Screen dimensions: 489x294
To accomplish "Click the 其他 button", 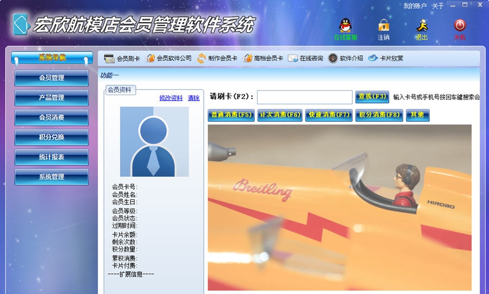I will (418, 115).
